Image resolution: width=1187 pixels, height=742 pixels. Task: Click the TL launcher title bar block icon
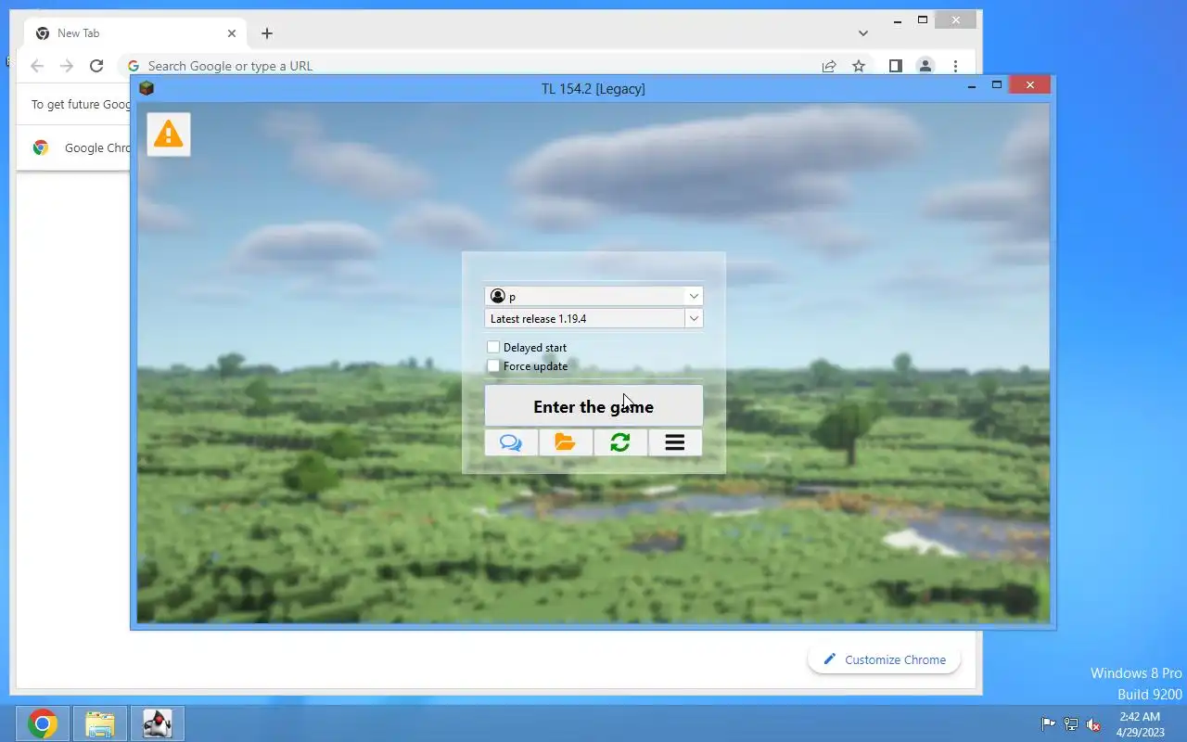(x=146, y=88)
